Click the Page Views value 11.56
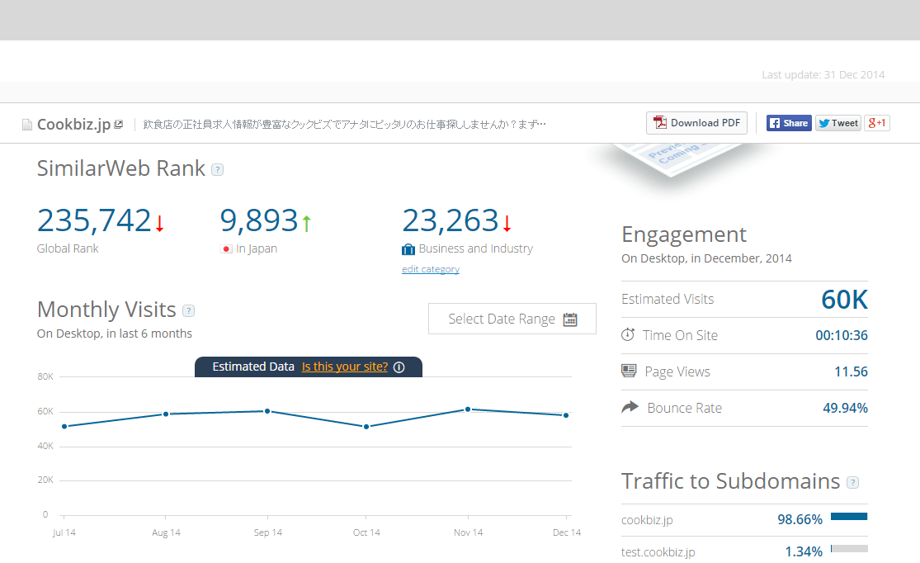This screenshot has width=920, height=563. [x=852, y=371]
